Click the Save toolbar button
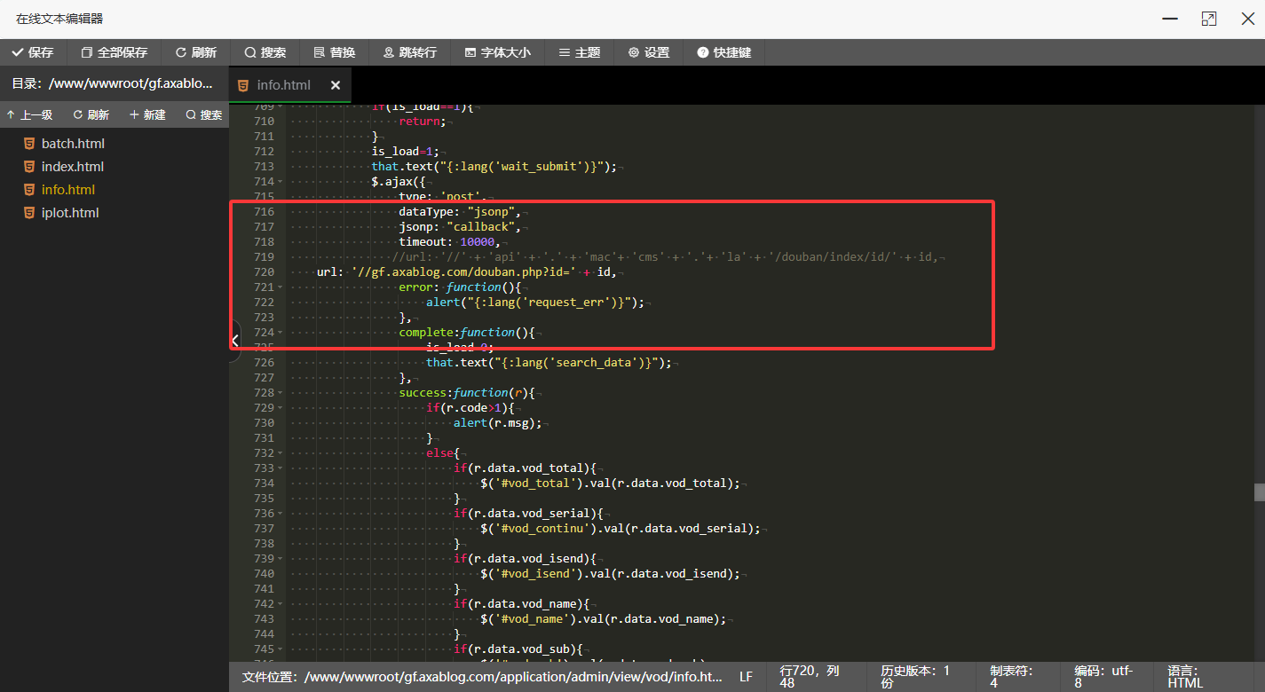Viewport: 1265px width, 692px height. click(x=33, y=52)
